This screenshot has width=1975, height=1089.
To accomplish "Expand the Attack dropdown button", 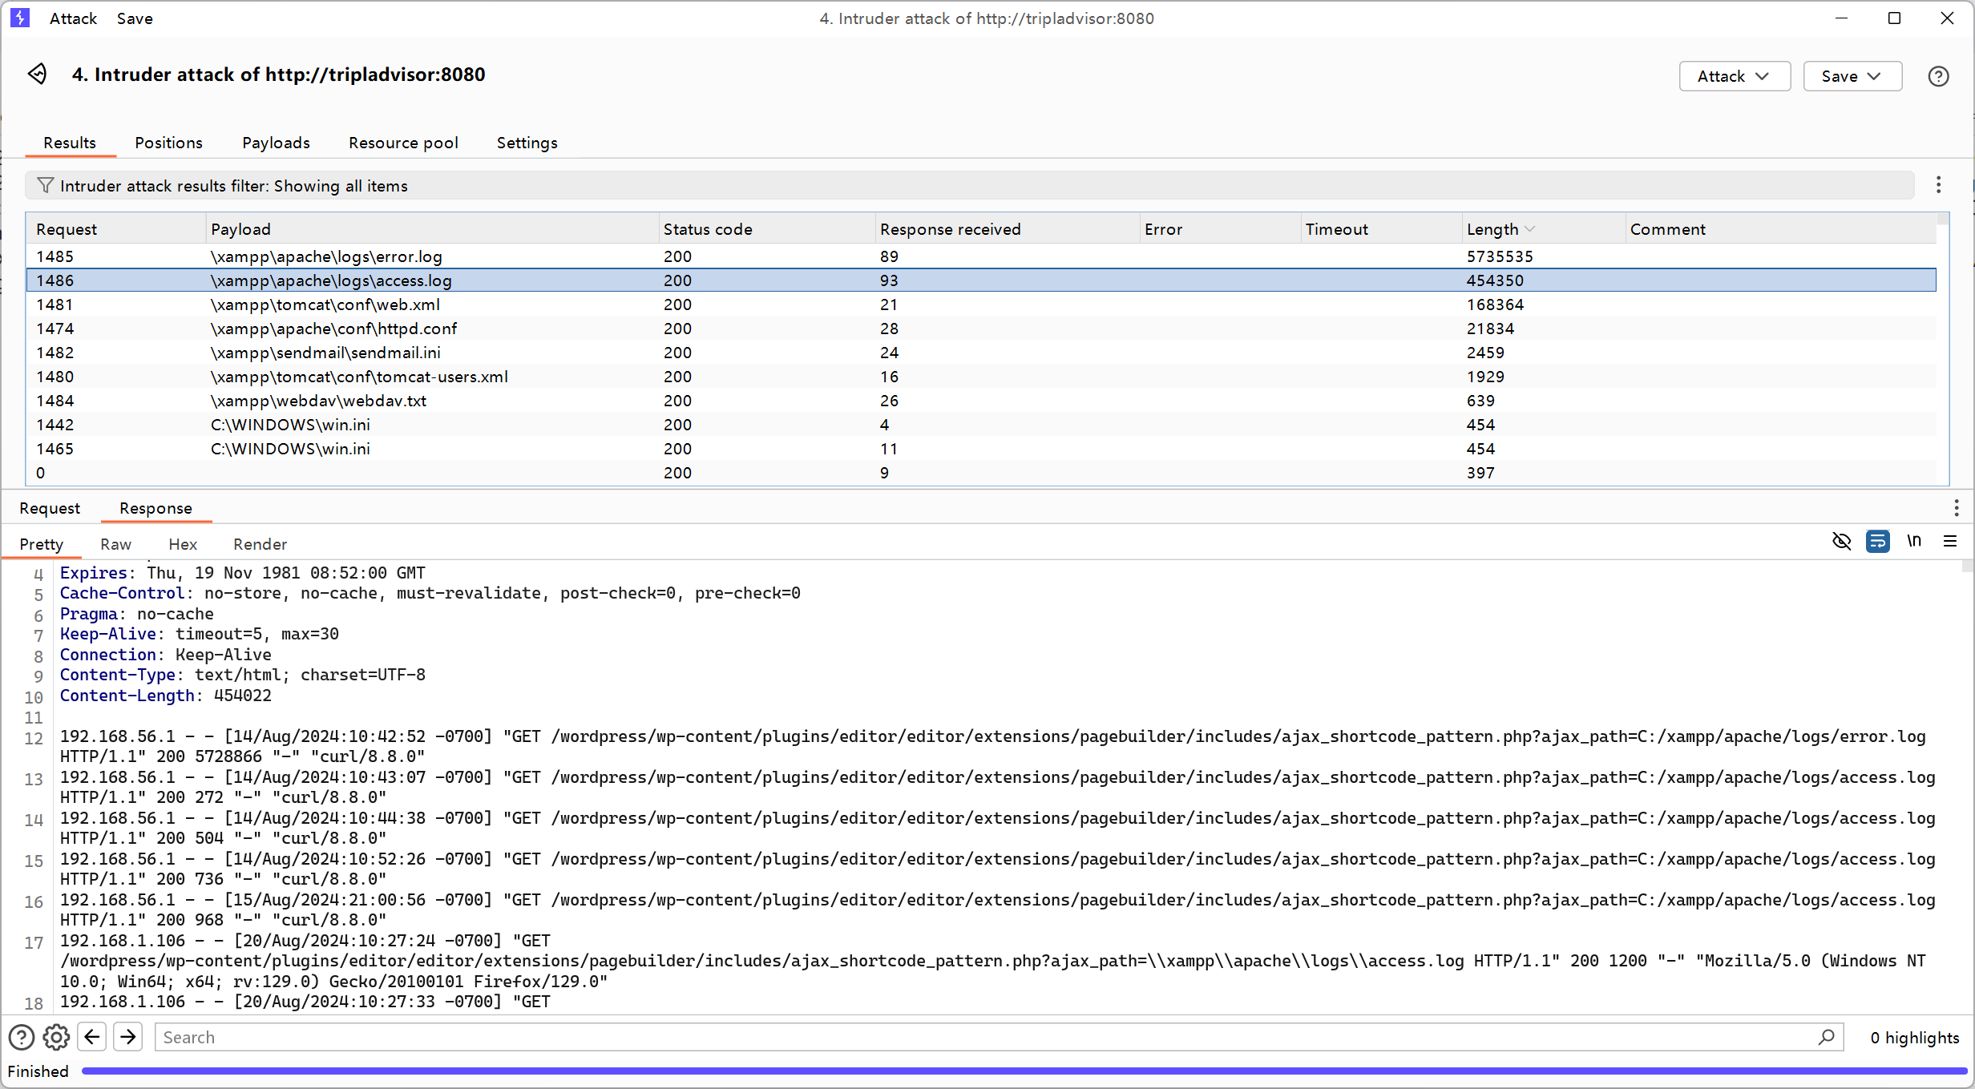I will 1735,76.
